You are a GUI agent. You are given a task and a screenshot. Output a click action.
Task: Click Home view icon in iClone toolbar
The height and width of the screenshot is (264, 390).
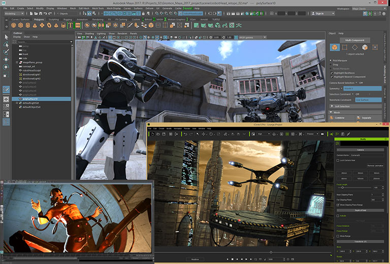[274, 134]
